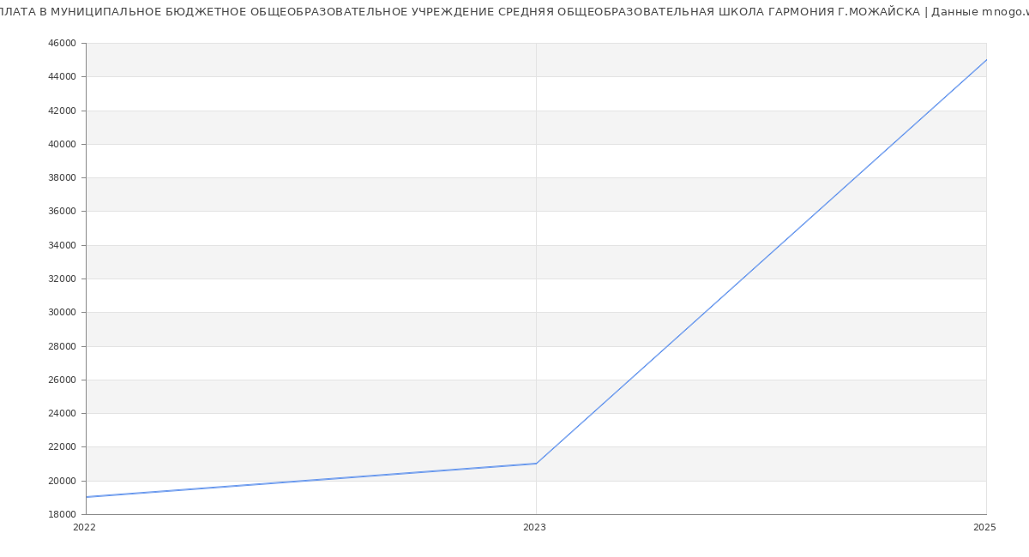
Task: Select the 18000 y-axis label
Action: [x=63, y=514]
